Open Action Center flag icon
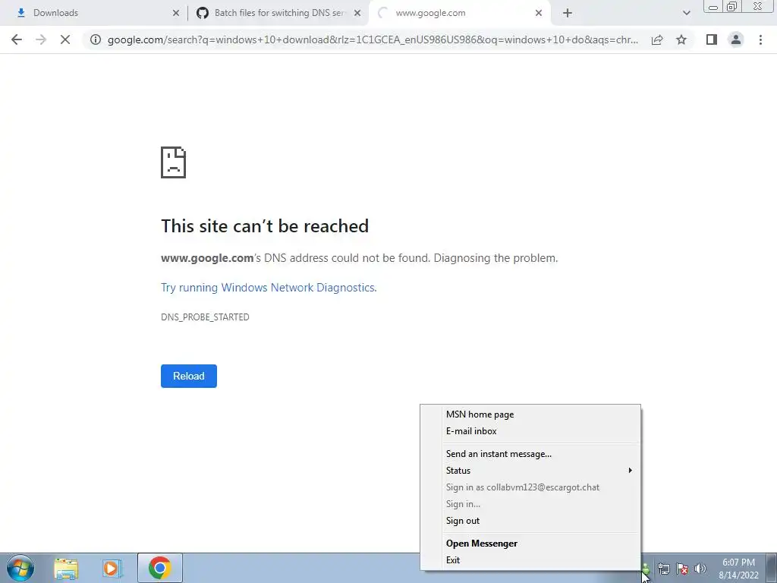This screenshot has height=583, width=777. [x=682, y=569]
